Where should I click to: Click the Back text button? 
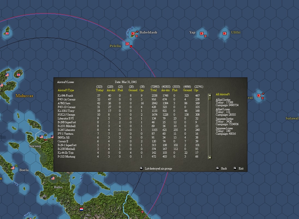coord(224,168)
